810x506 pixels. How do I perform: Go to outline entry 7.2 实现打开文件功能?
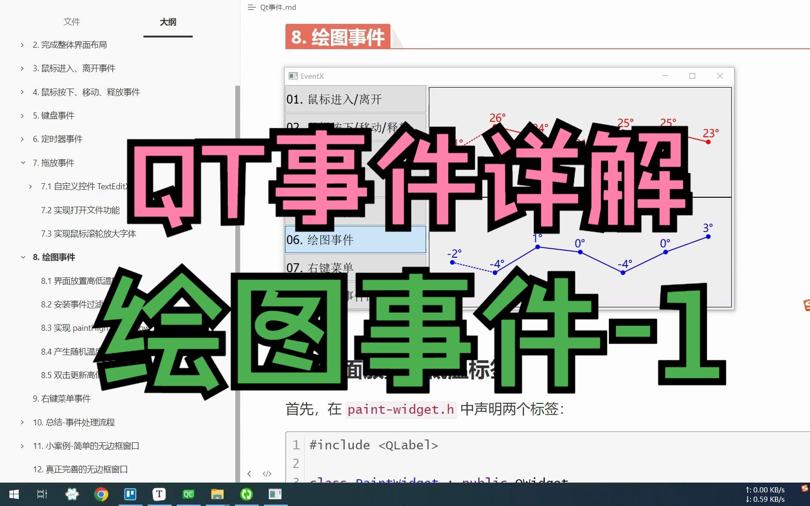click(80, 210)
